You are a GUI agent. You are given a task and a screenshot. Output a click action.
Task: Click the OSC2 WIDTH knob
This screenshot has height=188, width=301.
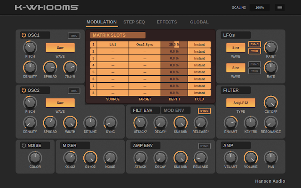tap(70, 123)
